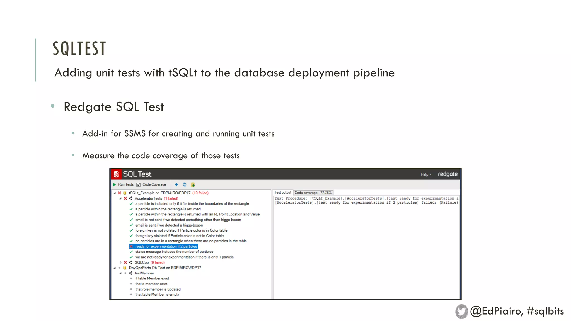Select test 'that table Member is empty'
This screenshot has width=571, height=321.
coord(157,295)
